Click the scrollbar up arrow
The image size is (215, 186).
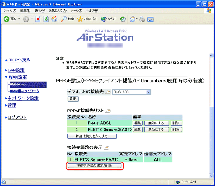point(211,55)
